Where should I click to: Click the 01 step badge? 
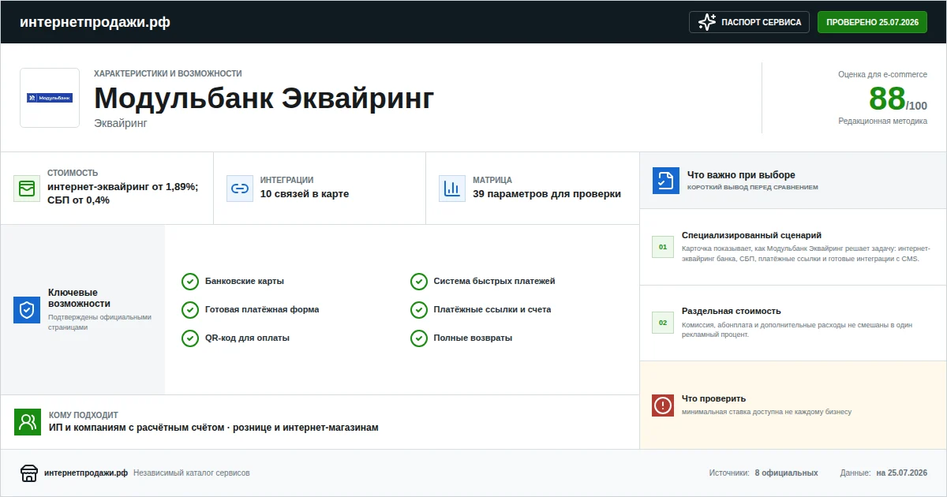pyautogui.click(x=663, y=247)
